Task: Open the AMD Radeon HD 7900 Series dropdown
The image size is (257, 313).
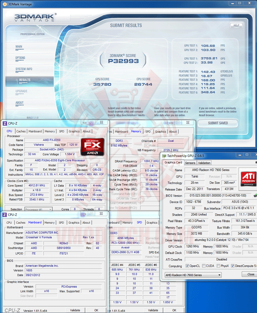Action: (193, 275)
